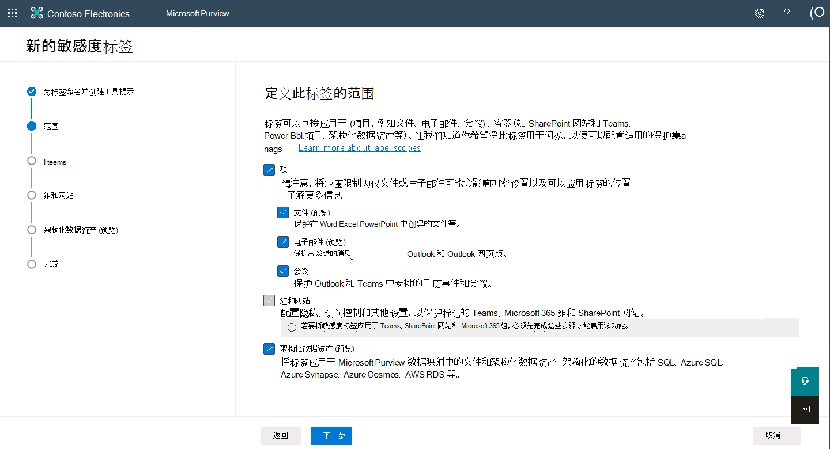This screenshot has width=830, height=449.
Task: Open the help question mark icon
Action: [787, 13]
